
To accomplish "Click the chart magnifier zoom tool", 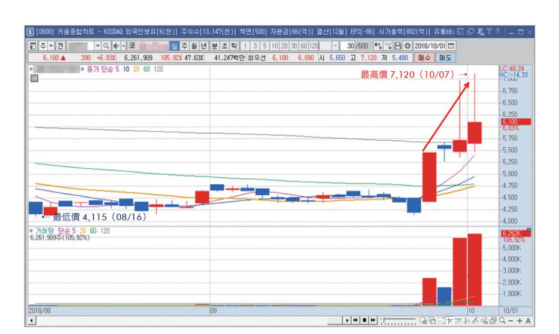I will (x=502, y=321).
